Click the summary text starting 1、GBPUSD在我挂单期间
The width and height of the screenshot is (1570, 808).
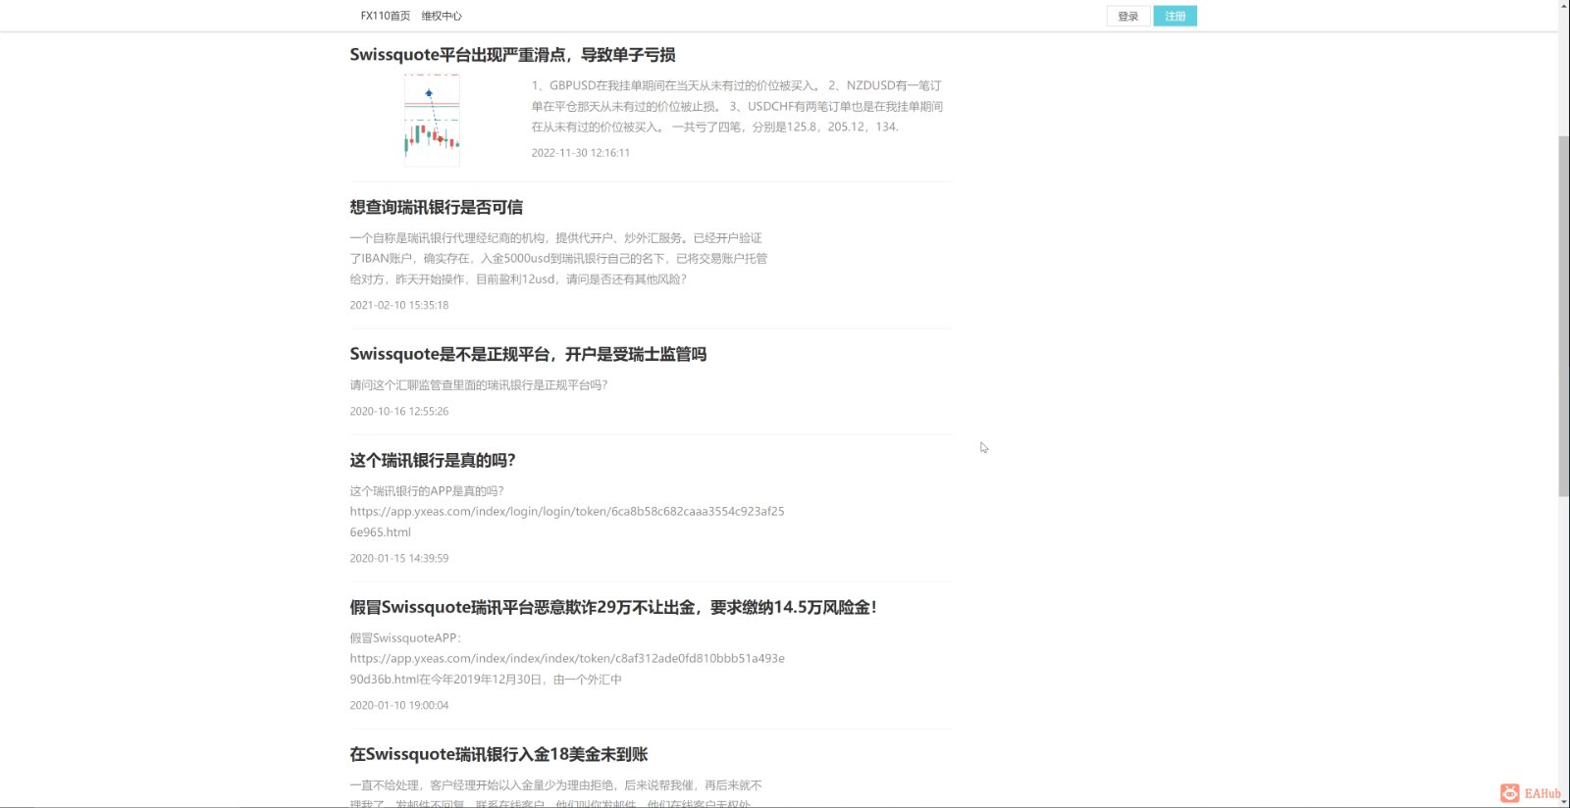pyautogui.click(x=737, y=106)
